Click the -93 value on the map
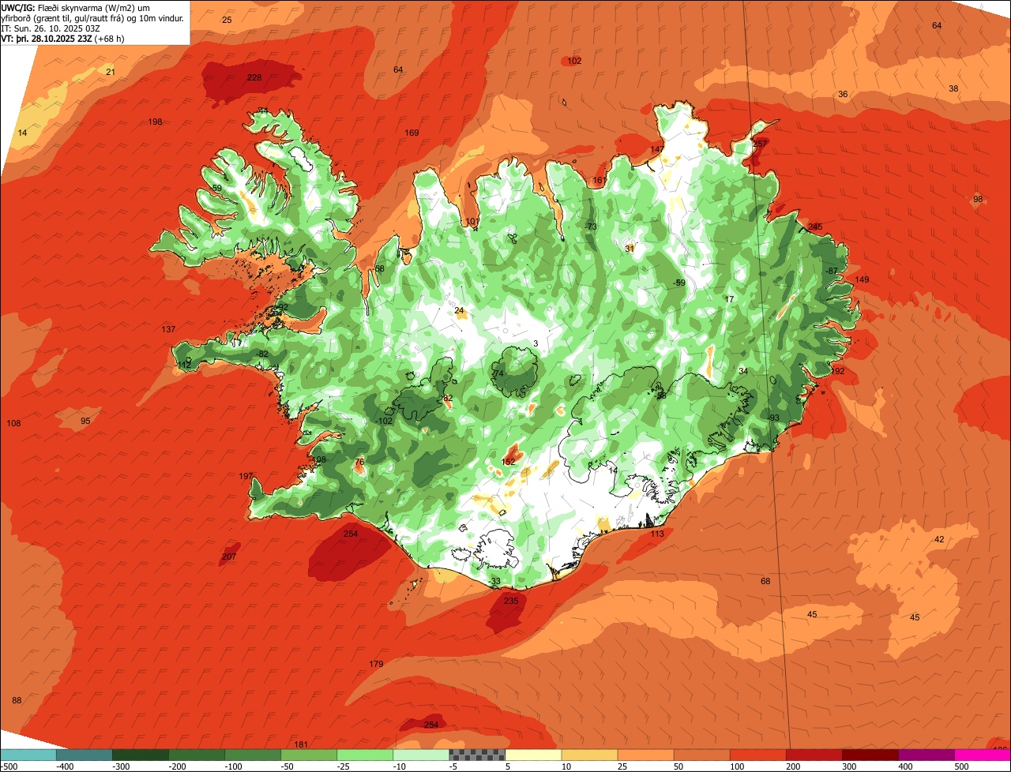This screenshot has width=1011, height=772. click(x=773, y=418)
